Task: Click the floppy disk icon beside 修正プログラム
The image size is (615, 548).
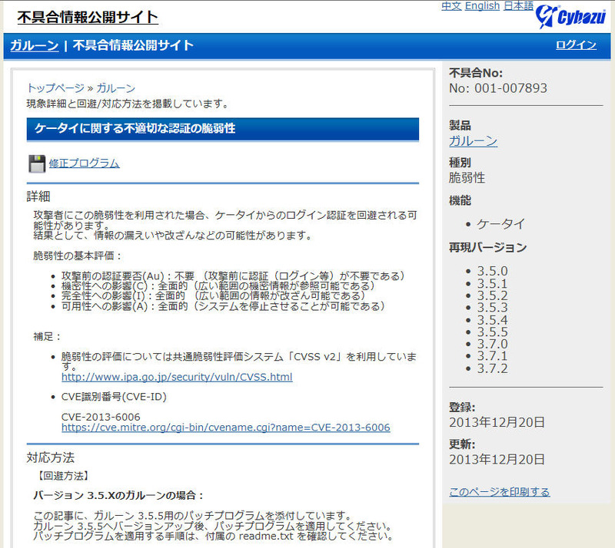Action: point(37,163)
